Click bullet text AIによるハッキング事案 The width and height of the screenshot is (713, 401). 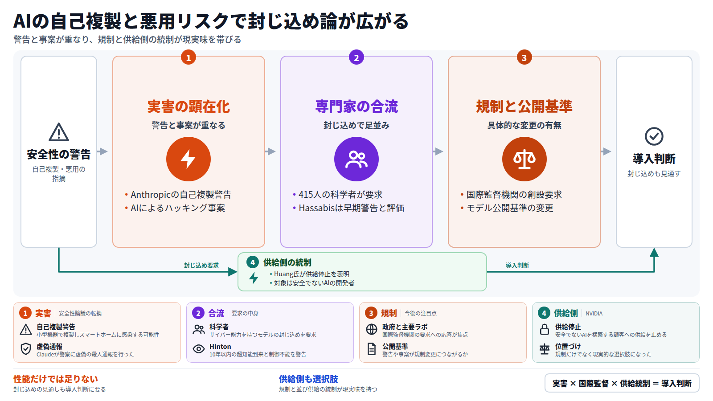[178, 208]
